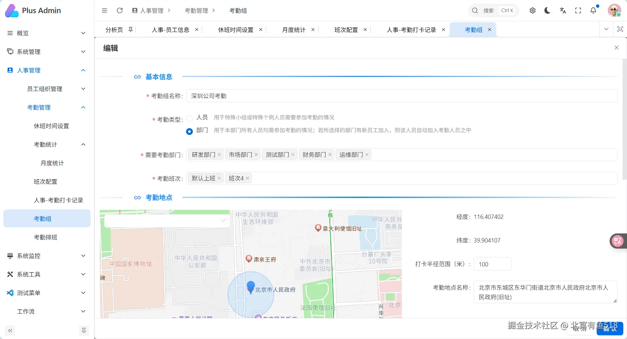This screenshot has height=339, width=627.
Task: Remove 市场部门 tag
Action: [256, 155]
